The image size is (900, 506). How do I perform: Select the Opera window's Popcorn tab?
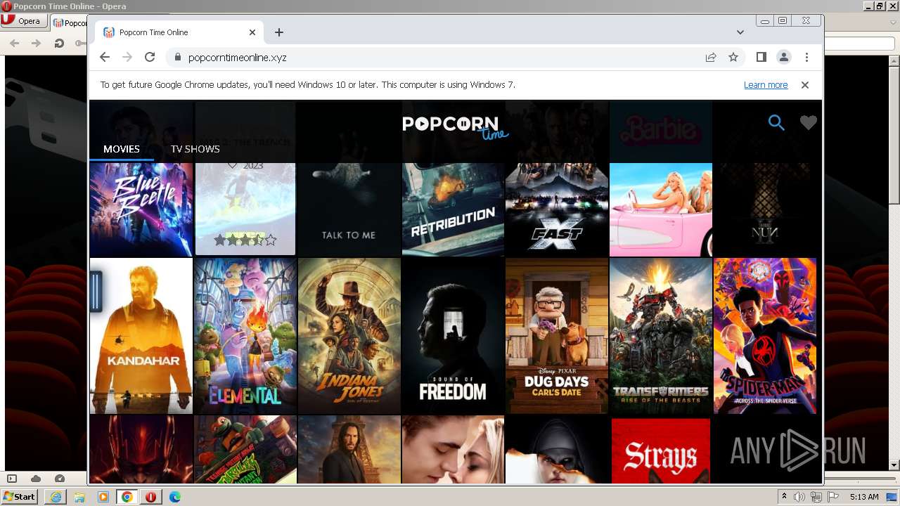(x=69, y=22)
